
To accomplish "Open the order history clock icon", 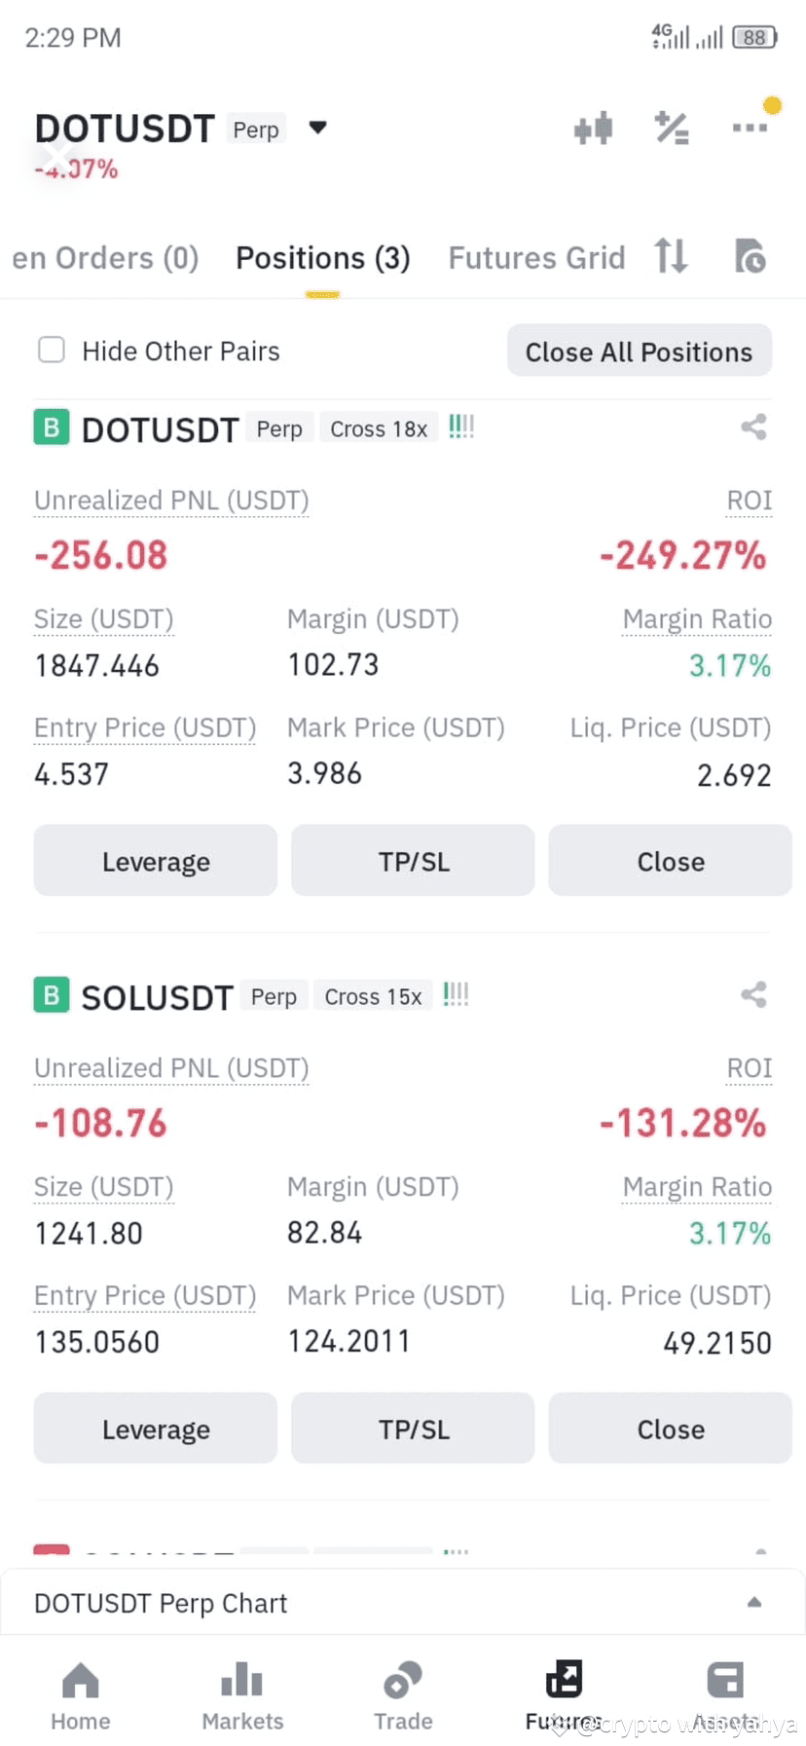I will pos(750,256).
